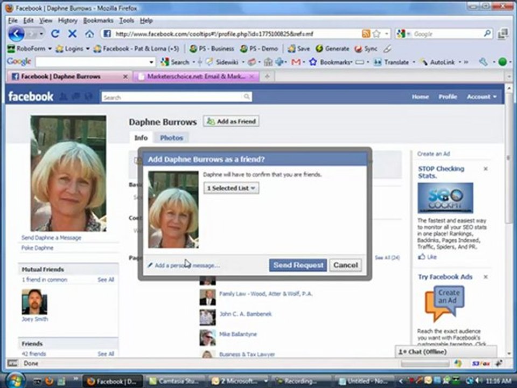Switch to the Marketerschoice.net tab

pos(196,77)
